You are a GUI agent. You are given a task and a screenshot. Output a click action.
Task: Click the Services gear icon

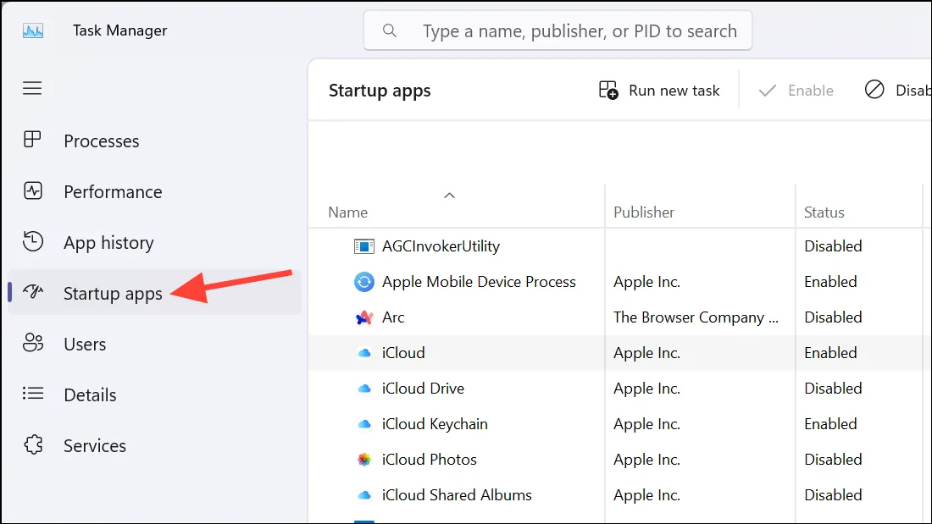[33, 444]
